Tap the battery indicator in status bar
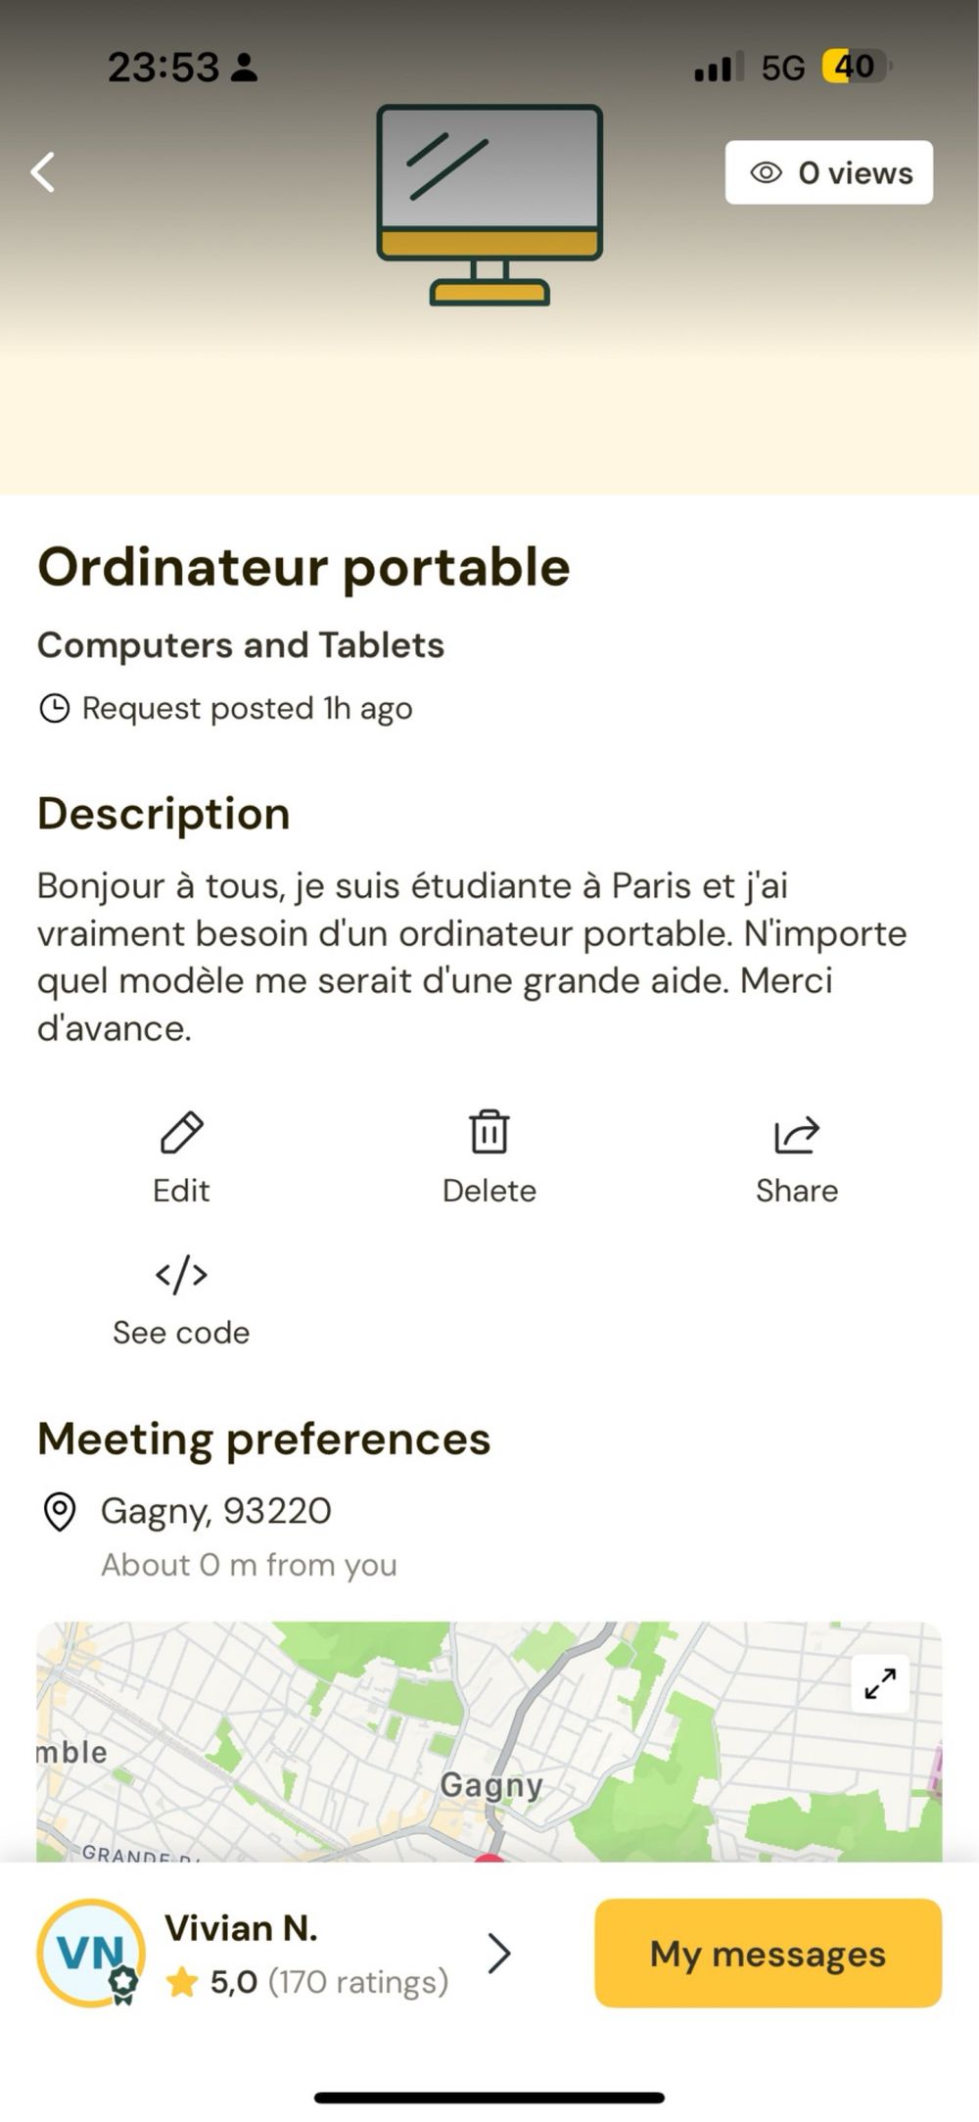Screen dimensions: 979x2122 (855, 67)
